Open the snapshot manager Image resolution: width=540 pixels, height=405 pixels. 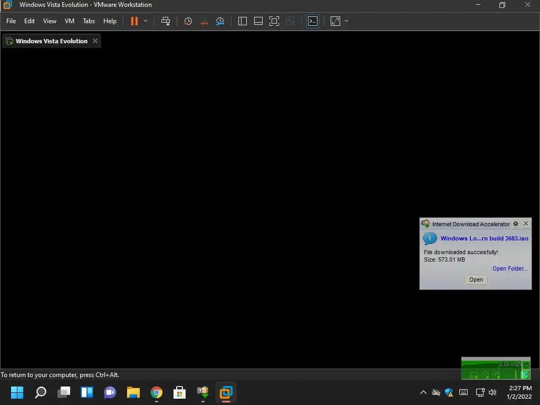(220, 21)
